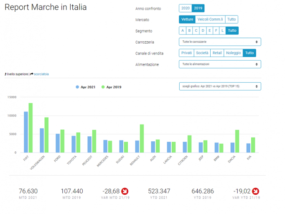Select Tutto in Canale di vendita row
This screenshot has width=285, height=214.
[x=249, y=53]
